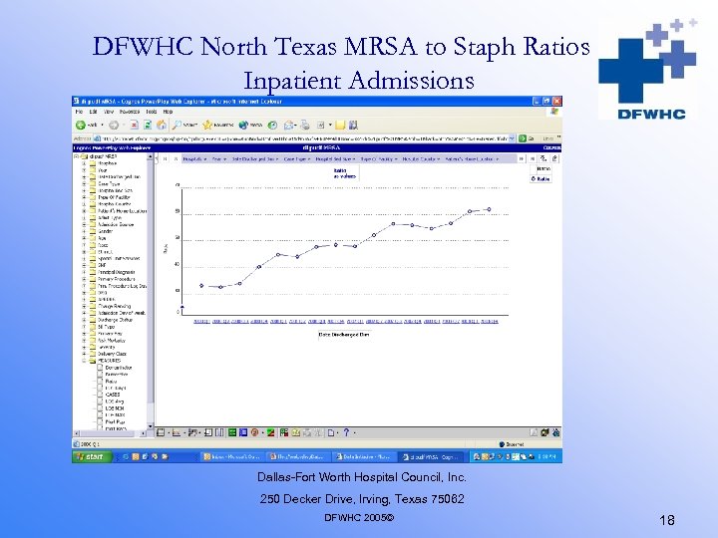This screenshot has width=718, height=538.
Task: Click the Admission Source folder
Action: click(116, 224)
